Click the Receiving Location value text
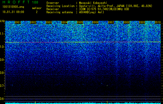Image resolution: width=163 pixels, height=104 pixels. tap(116, 6)
